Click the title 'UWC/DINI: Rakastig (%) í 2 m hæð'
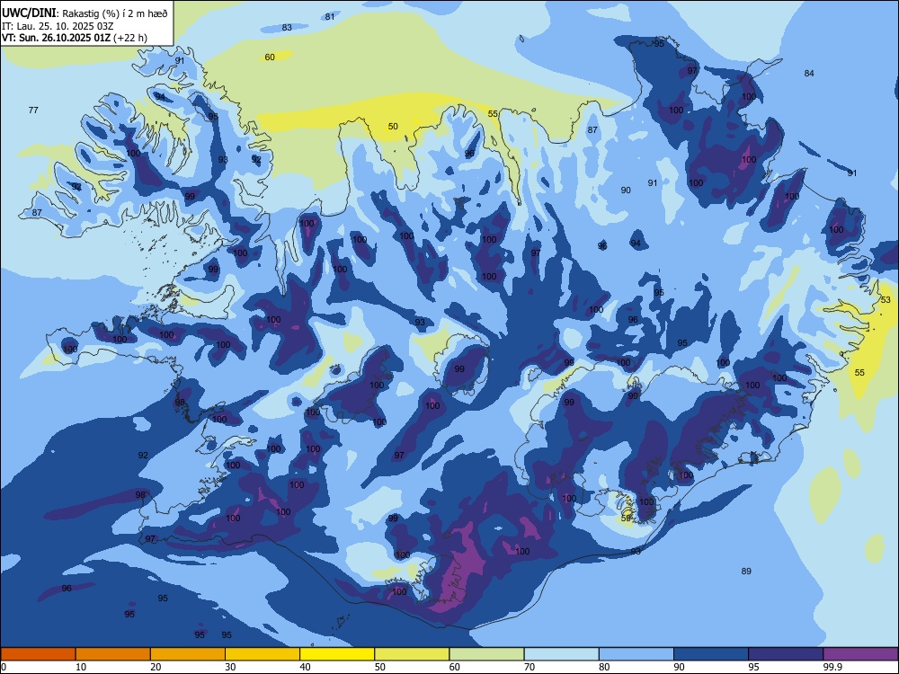The width and height of the screenshot is (899, 674). click(85, 13)
